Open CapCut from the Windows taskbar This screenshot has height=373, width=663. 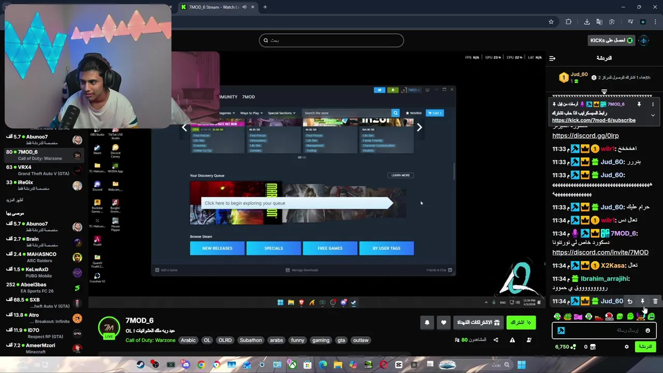398,365
